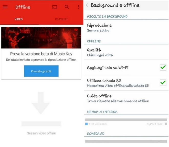Viewport: 169px width, 147px height.
Task: Click the 'Nessun video offline' text
Action: tap(41, 133)
